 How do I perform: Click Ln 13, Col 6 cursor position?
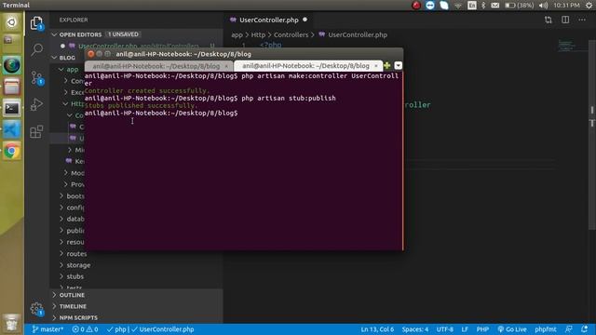point(377,329)
